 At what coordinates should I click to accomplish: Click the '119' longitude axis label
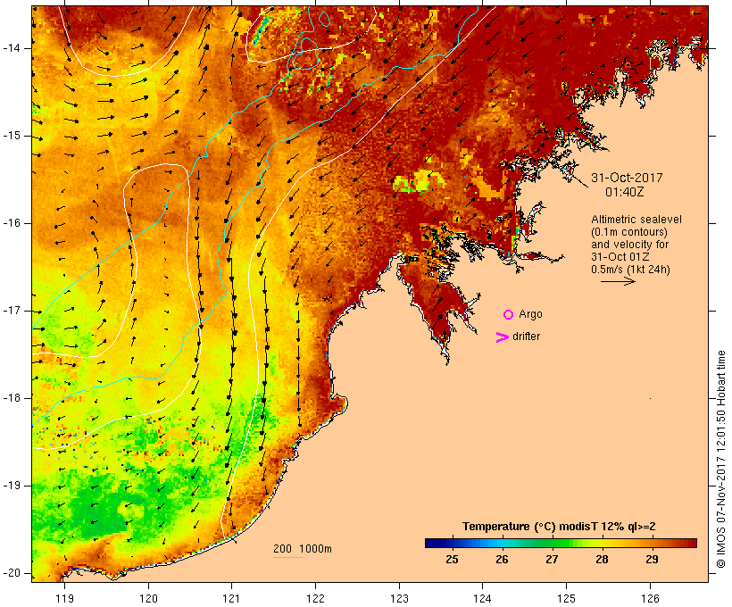coord(64,598)
